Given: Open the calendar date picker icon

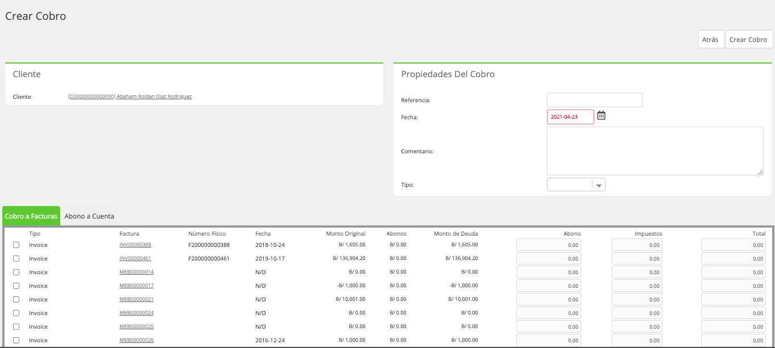Looking at the screenshot, I should pyautogui.click(x=601, y=116).
